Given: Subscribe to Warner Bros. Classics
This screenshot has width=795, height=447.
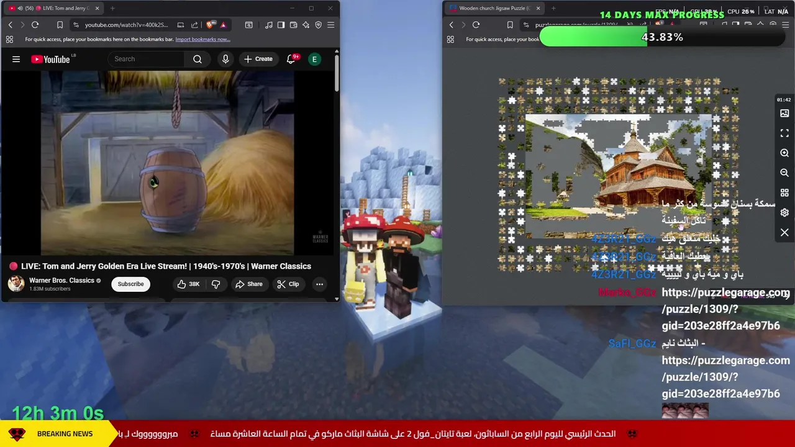Looking at the screenshot, I should coord(130,284).
